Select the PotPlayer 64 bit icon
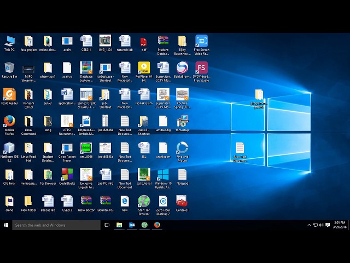This screenshot has height=263, width=350. pyautogui.click(x=144, y=68)
